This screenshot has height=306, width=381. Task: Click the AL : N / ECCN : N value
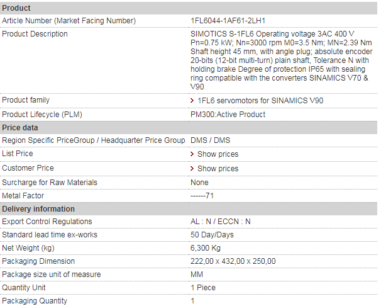pyautogui.click(x=221, y=222)
